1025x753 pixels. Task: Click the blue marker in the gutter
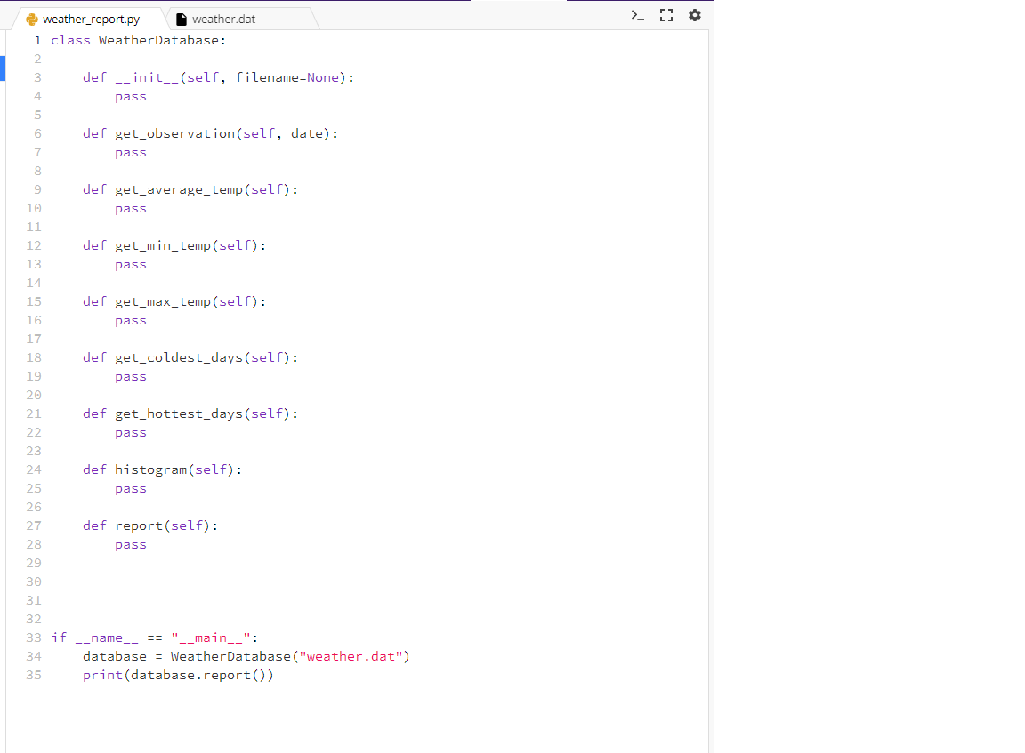(4, 68)
